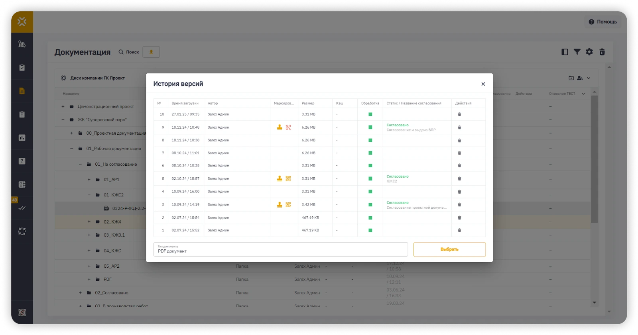Toggle the side panel layout icon

[565, 52]
